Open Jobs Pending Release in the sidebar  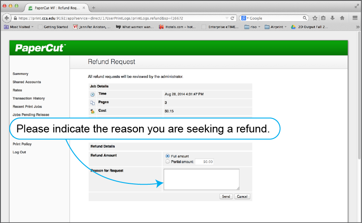pyautogui.click(x=31, y=115)
